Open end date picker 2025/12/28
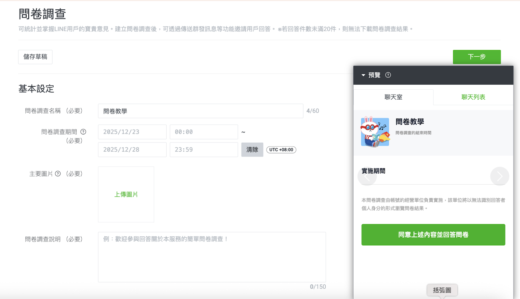This screenshot has width=520, height=299. [x=132, y=150]
